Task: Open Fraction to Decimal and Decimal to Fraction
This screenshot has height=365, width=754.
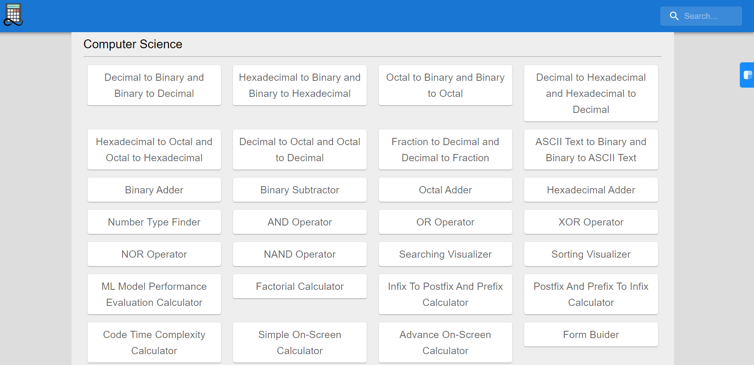Action: pos(445,150)
